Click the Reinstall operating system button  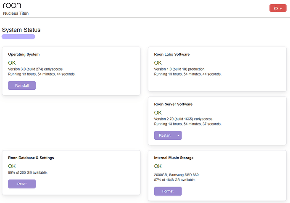[22, 86]
